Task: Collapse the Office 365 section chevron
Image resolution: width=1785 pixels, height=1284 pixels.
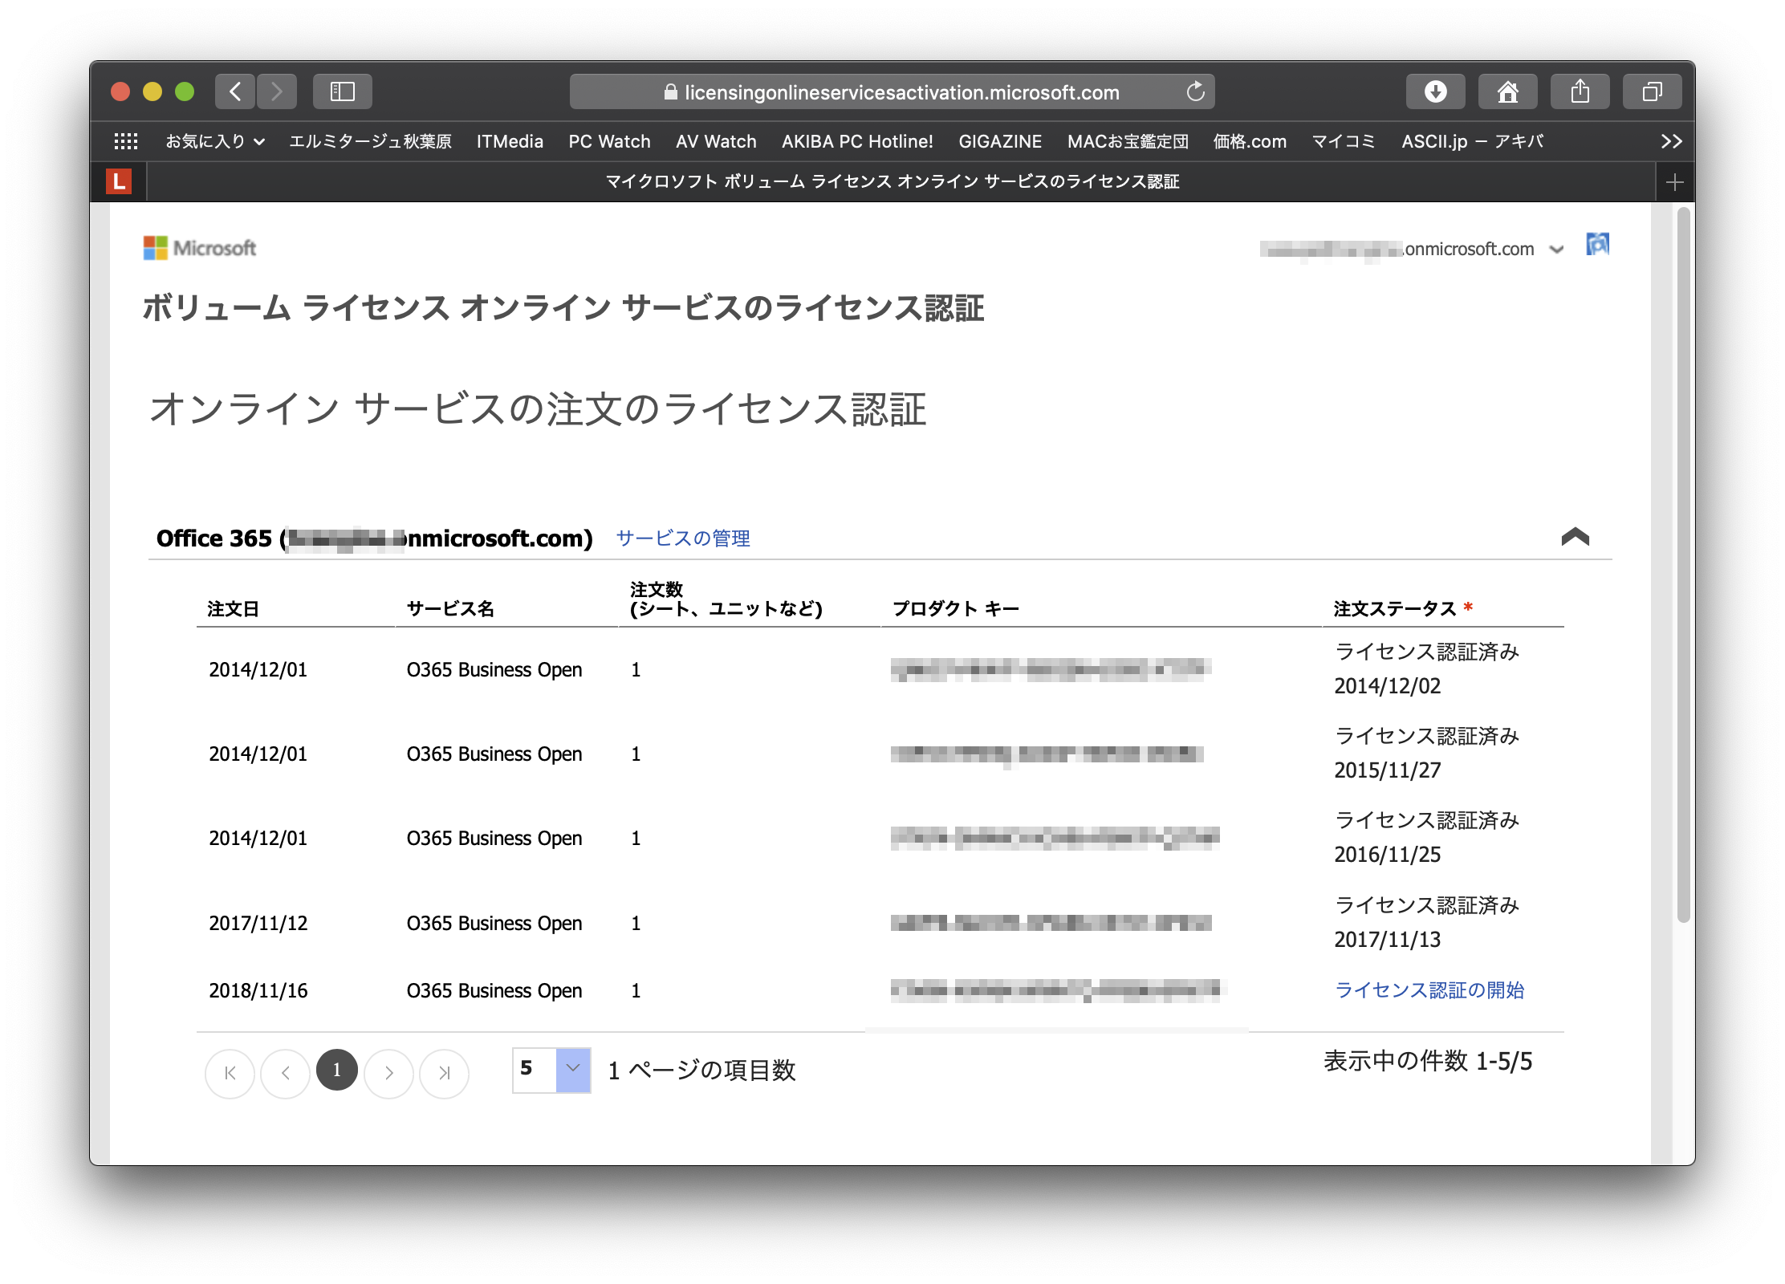Action: pyautogui.click(x=1576, y=537)
